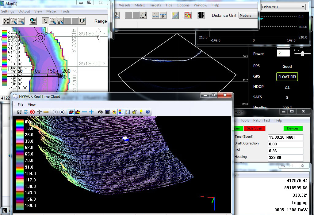Click the swap line direction icon
Image resolution: width=314 pixels, height=215 pixels.
coord(144,15)
